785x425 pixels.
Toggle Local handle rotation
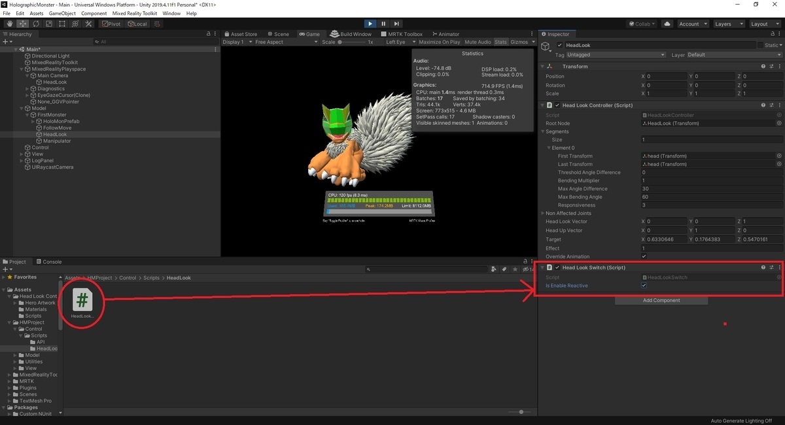point(137,24)
